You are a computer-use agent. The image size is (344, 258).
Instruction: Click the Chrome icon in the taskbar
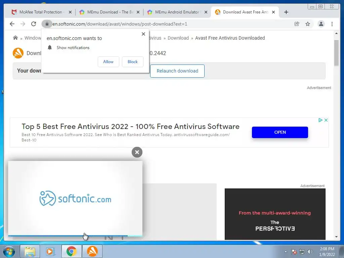(71, 251)
